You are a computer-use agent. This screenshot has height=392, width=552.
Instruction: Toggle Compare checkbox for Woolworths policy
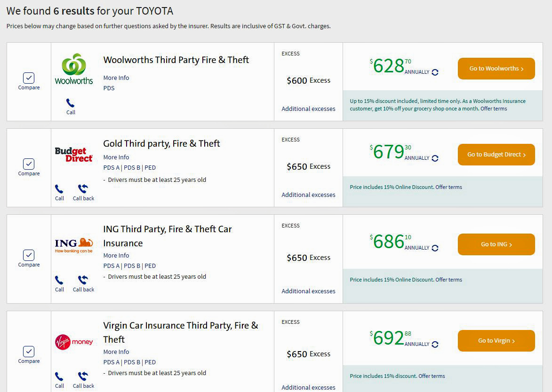[29, 78]
